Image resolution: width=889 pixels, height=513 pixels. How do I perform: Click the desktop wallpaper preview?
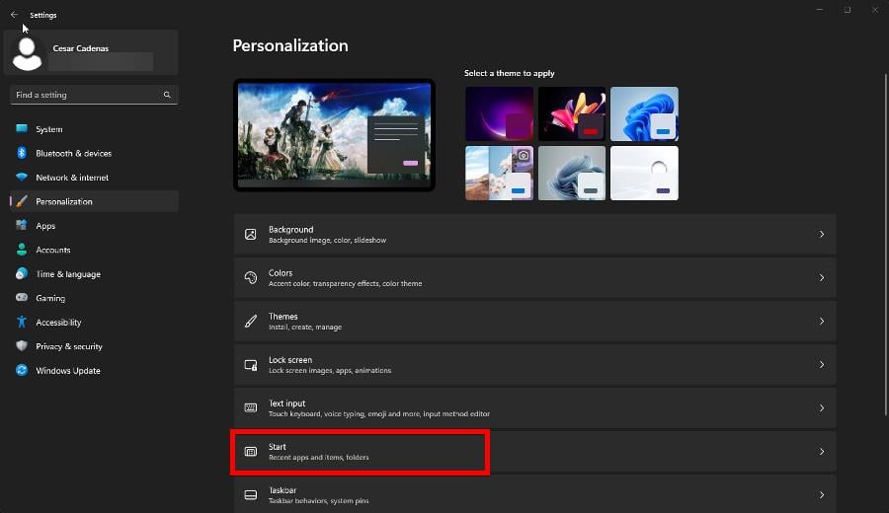coord(334,135)
